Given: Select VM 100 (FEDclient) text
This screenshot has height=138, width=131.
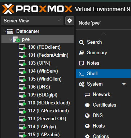Looking at the screenshot, I should pyautogui.click(x=44, y=47).
